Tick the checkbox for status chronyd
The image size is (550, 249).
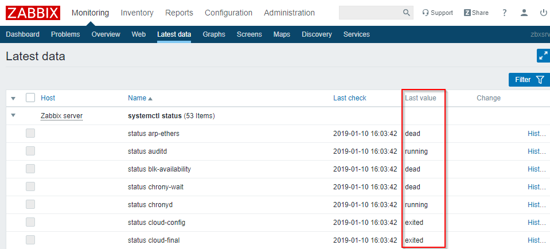pos(30,204)
